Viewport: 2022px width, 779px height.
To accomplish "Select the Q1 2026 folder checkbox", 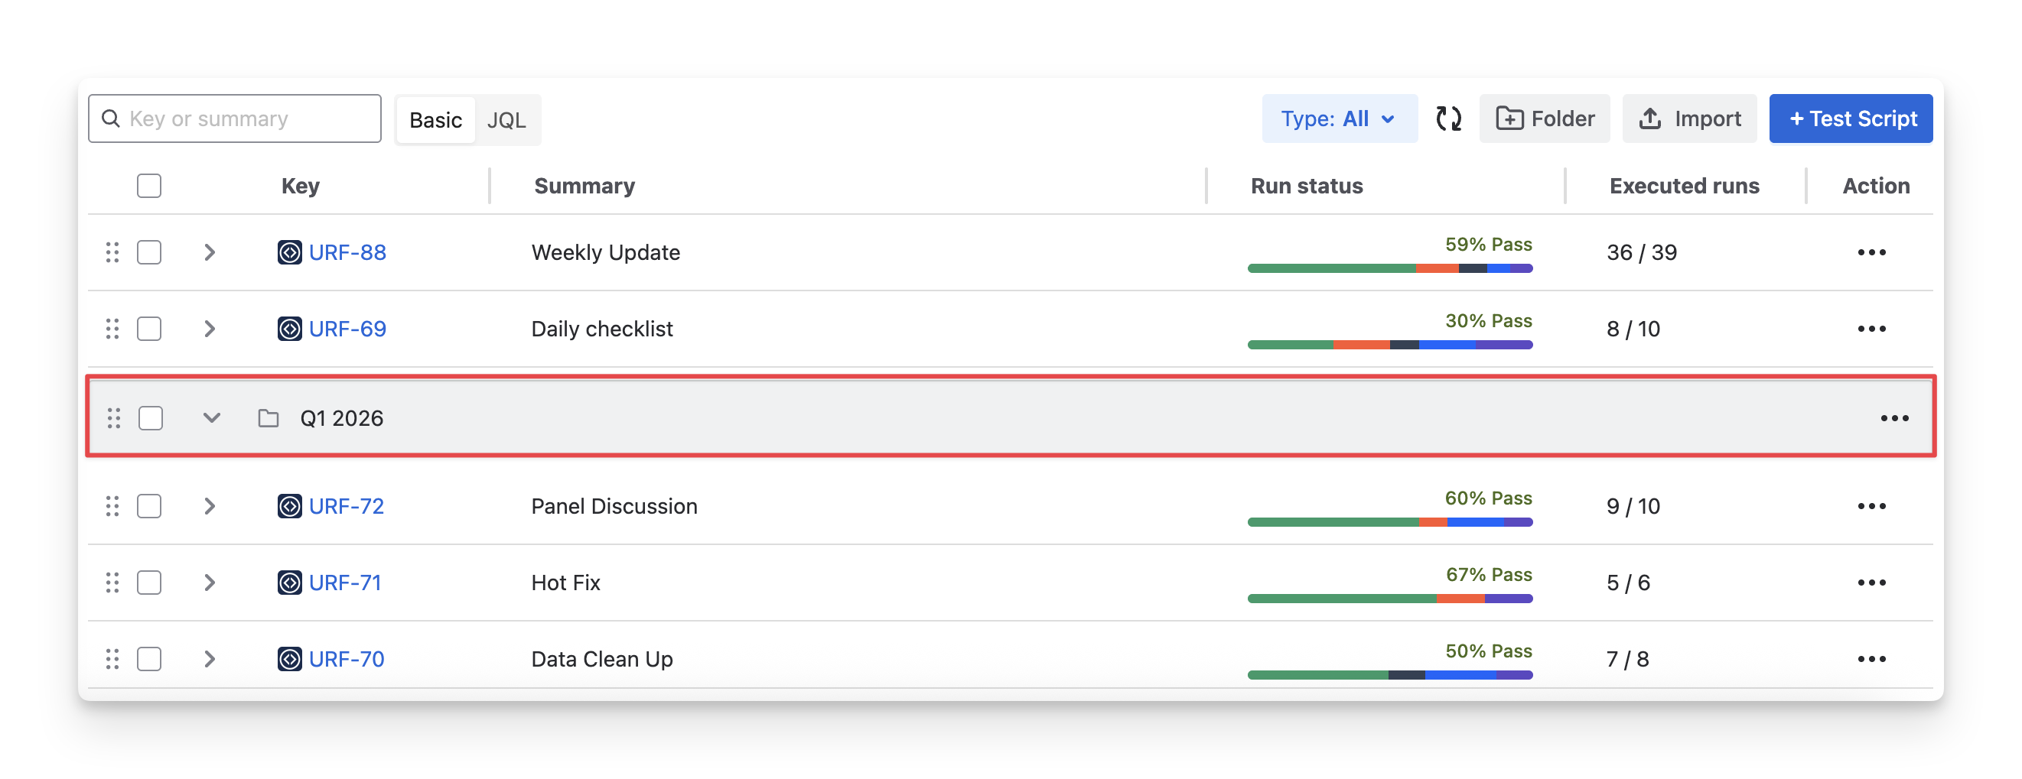I will (151, 418).
